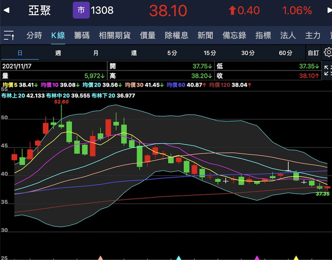The width and height of the screenshot is (332, 260).
Task: Switch chart to 60分 interval
Action: click(x=285, y=53)
